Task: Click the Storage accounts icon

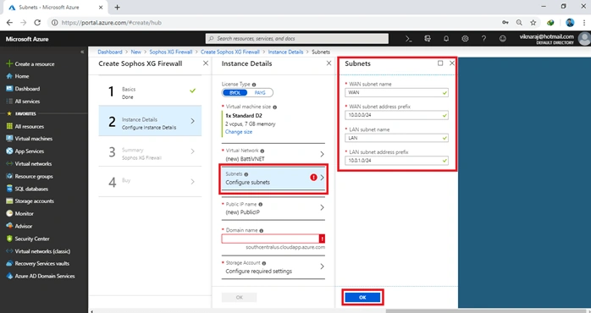Action: point(9,201)
